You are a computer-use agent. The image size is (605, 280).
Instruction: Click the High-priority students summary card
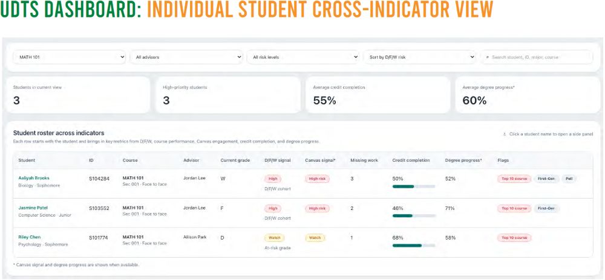point(228,95)
